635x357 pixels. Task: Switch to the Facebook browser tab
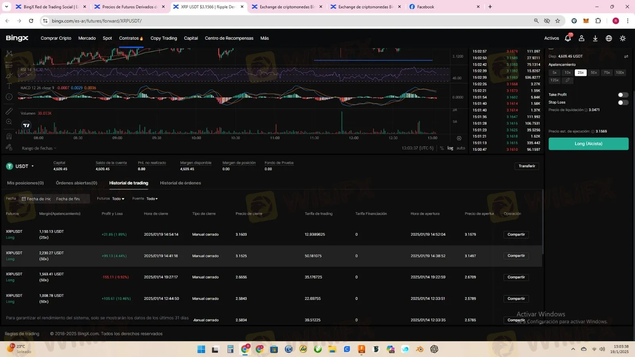444,7
